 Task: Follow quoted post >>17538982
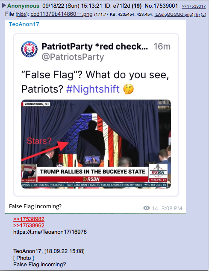pyautogui.click(x=29, y=219)
